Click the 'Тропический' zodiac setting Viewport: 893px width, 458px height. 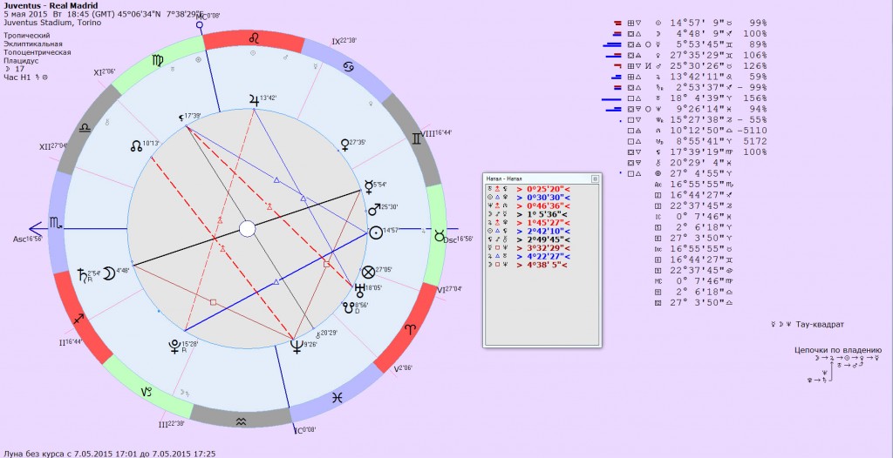(27, 36)
